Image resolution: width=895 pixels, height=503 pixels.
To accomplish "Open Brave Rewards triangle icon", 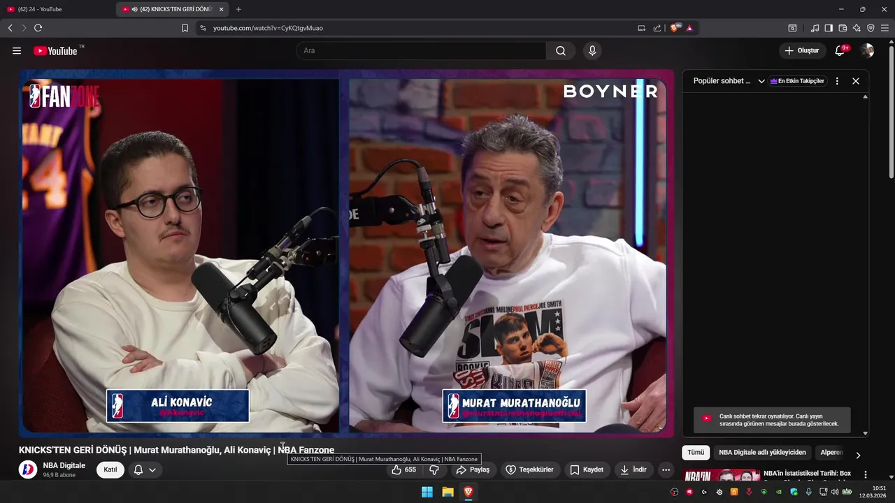I will (689, 28).
